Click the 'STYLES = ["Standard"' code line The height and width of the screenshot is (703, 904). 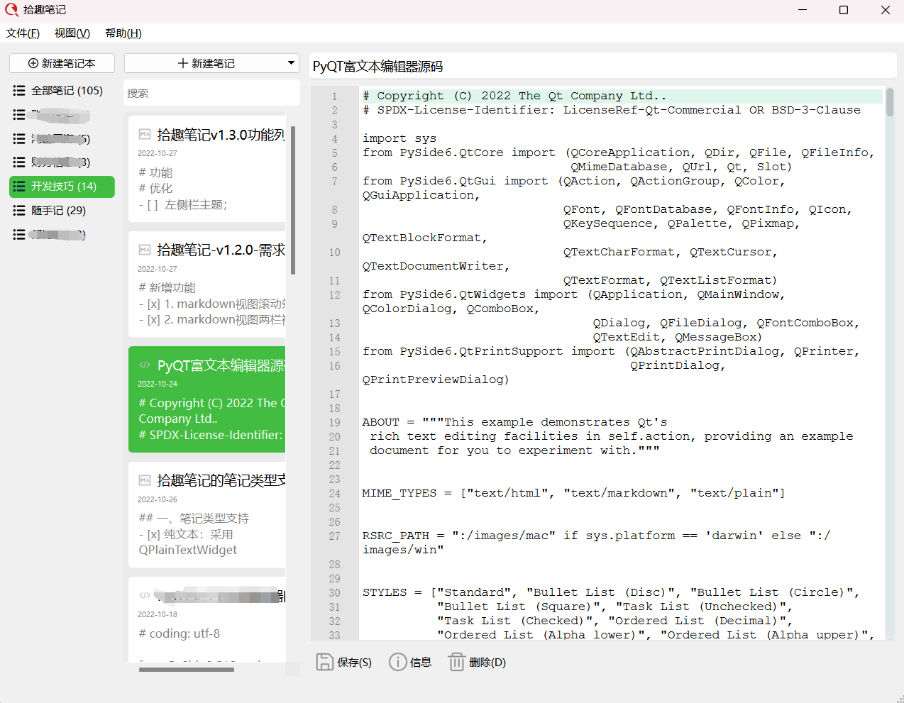click(x=610, y=592)
